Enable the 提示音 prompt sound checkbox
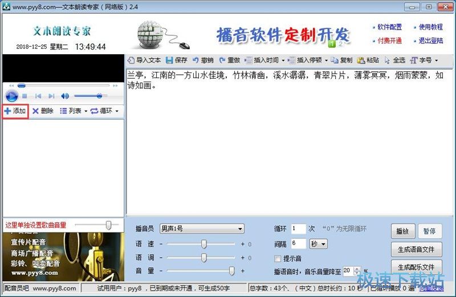This screenshot has width=456, height=297. tap(278, 259)
